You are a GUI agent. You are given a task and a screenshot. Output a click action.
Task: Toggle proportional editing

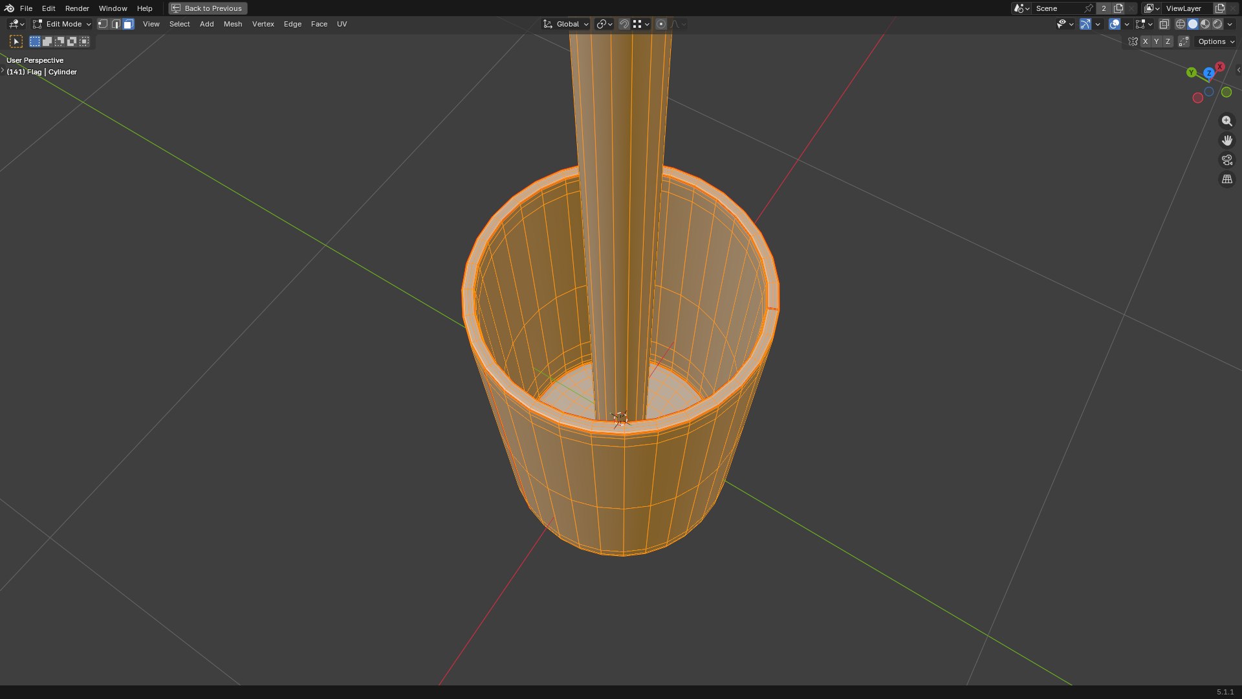coord(661,24)
